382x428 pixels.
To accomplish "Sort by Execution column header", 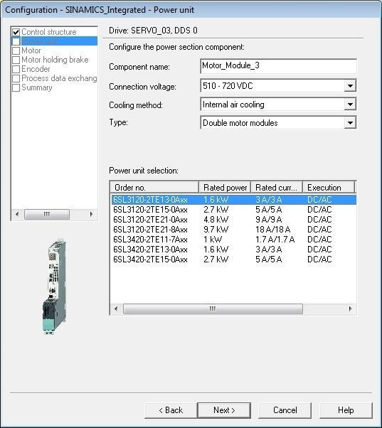I will (329, 188).
